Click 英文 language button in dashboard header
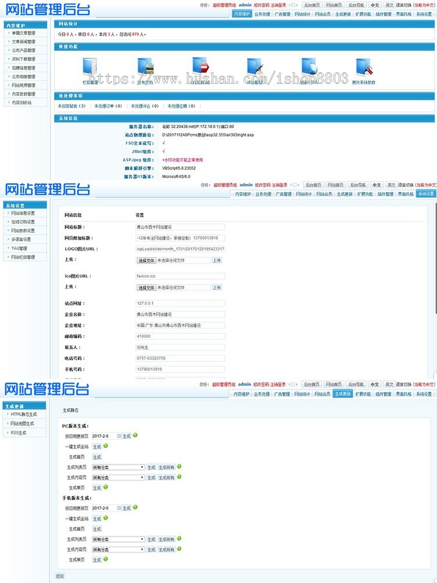This screenshot has height=583, width=437. [389, 5]
